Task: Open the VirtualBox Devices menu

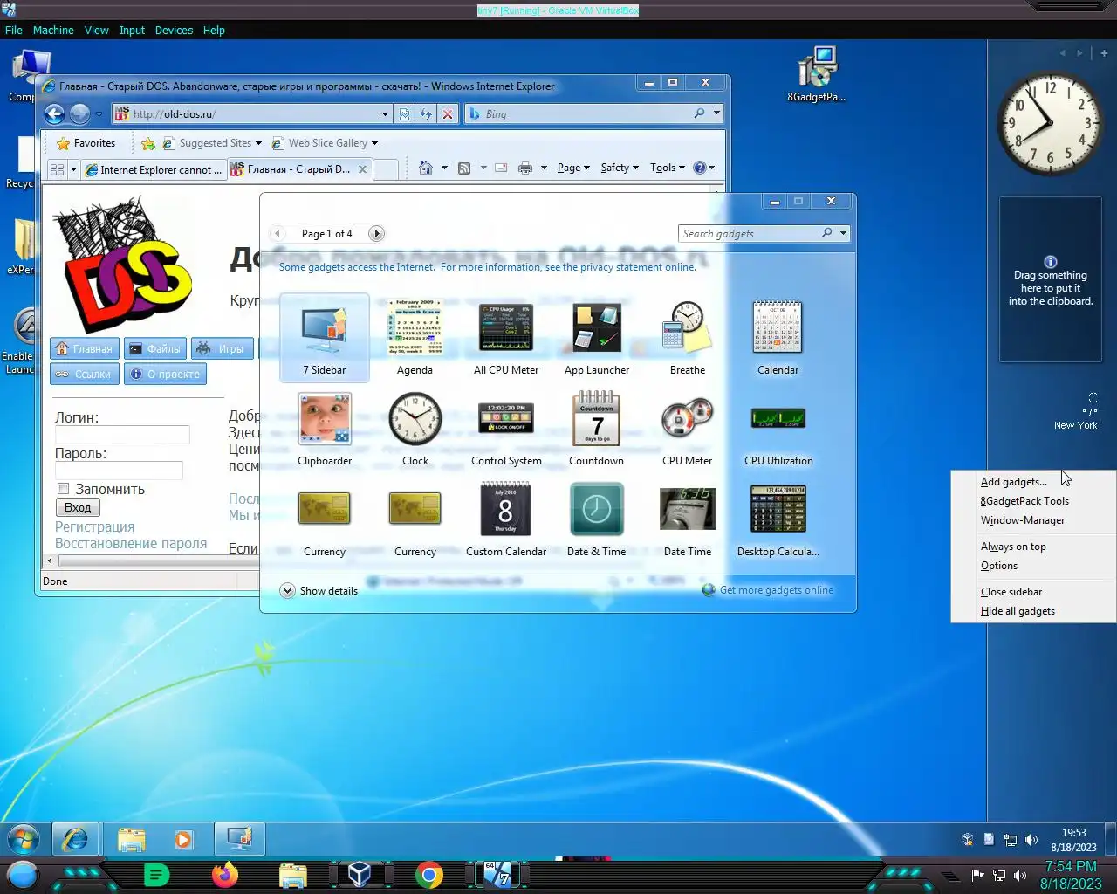Action: (174, 30)
